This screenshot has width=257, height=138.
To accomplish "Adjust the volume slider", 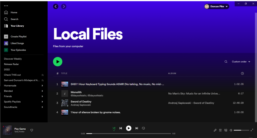I will (x=241, y=130).
